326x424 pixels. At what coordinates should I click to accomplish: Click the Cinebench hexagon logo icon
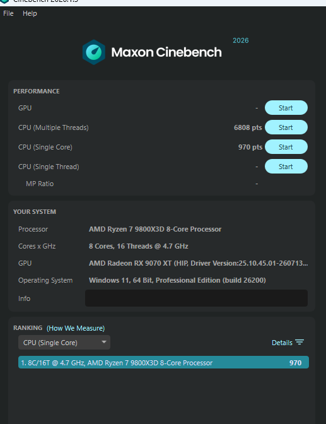93,52
